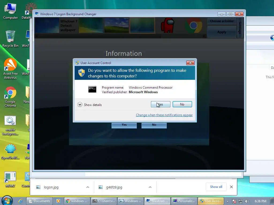This screenshot has width=274, height=205.
Task: Open the media player taskbar icon
Action: click(58, 201)
